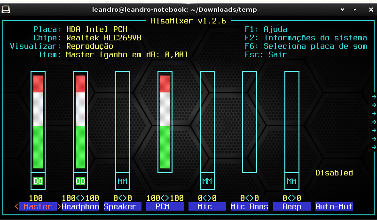The width and height of the screenshot is (377, 220).
Task: Select the Speaker channel label
Action: tap(123, 206)
